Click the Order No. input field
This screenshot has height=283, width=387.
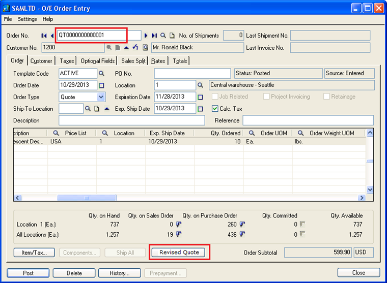coord(99,35)
